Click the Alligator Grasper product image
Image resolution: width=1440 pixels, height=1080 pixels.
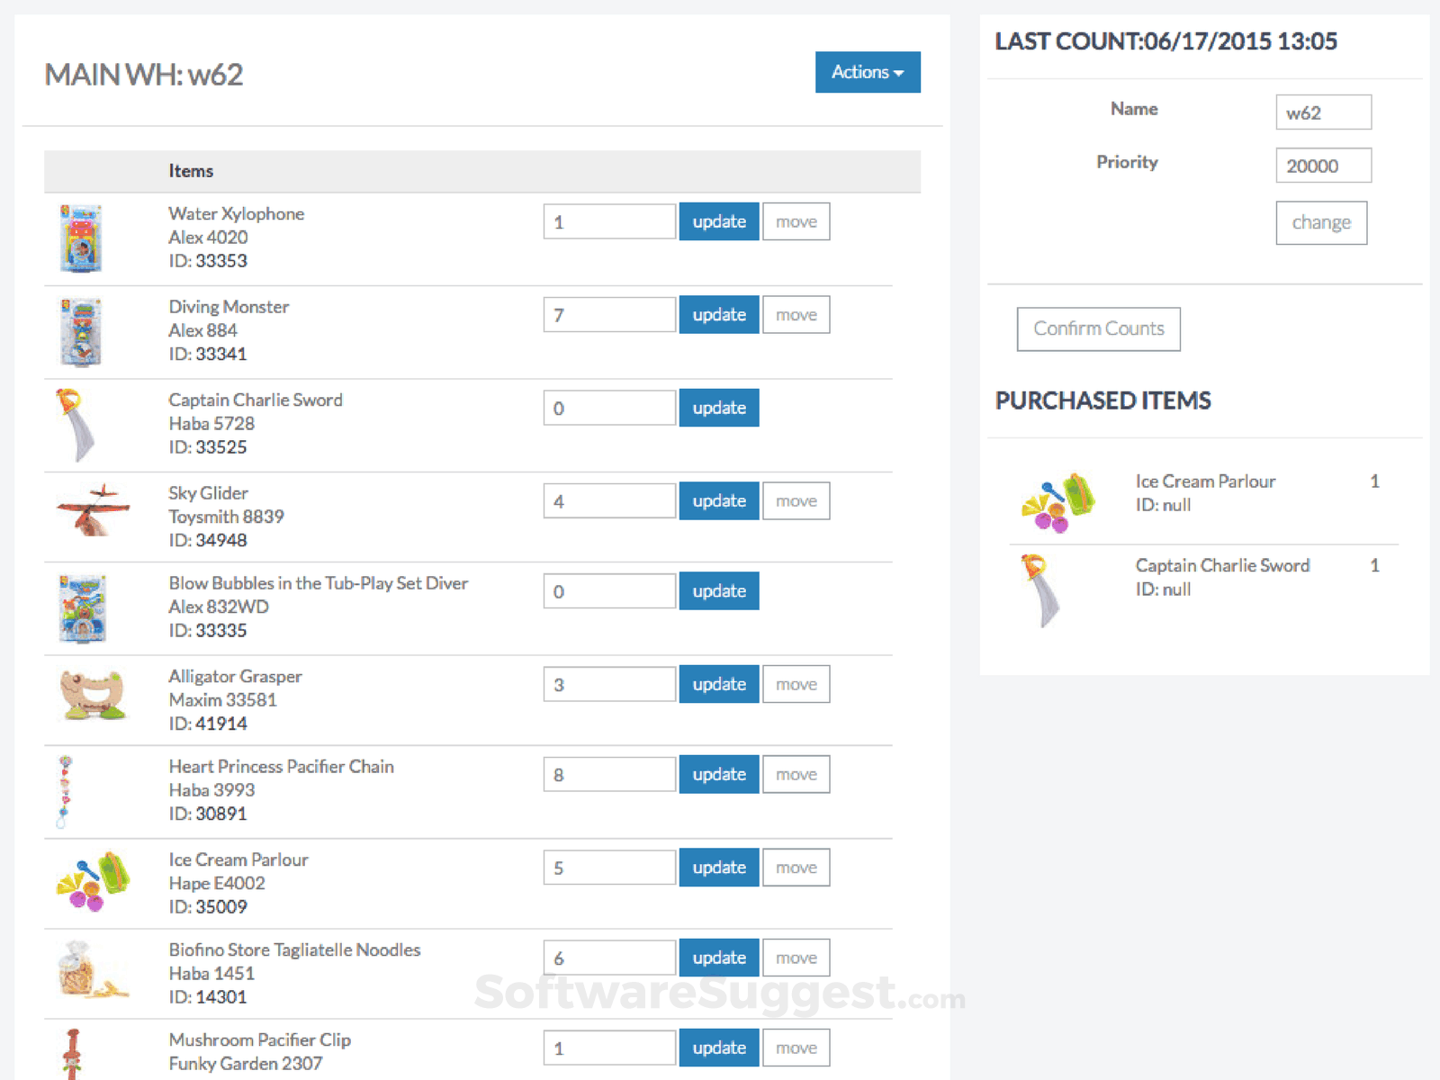point(92,695)
